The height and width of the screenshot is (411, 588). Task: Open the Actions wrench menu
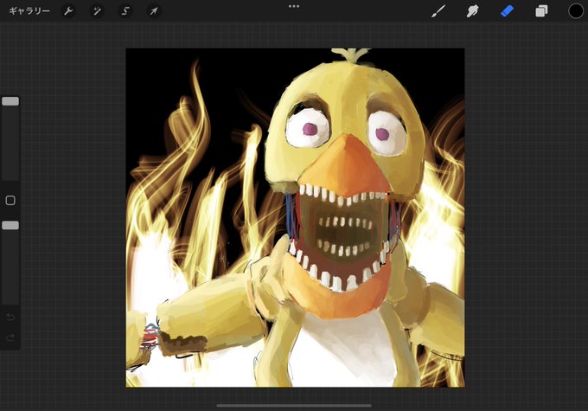(x=68, y=11)
